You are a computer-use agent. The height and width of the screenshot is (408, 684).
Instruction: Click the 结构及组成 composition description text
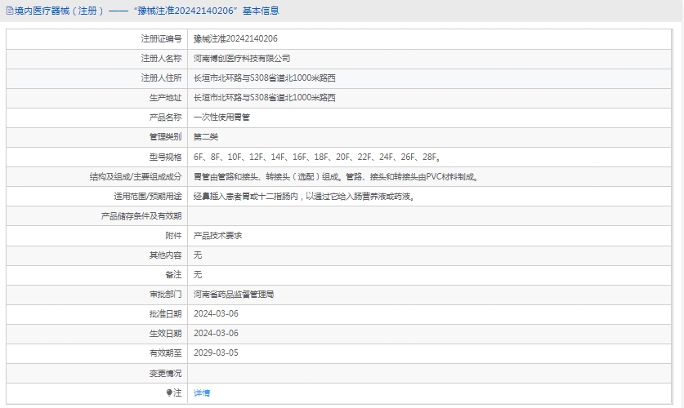pyautogui.click(x=335, y=176)
